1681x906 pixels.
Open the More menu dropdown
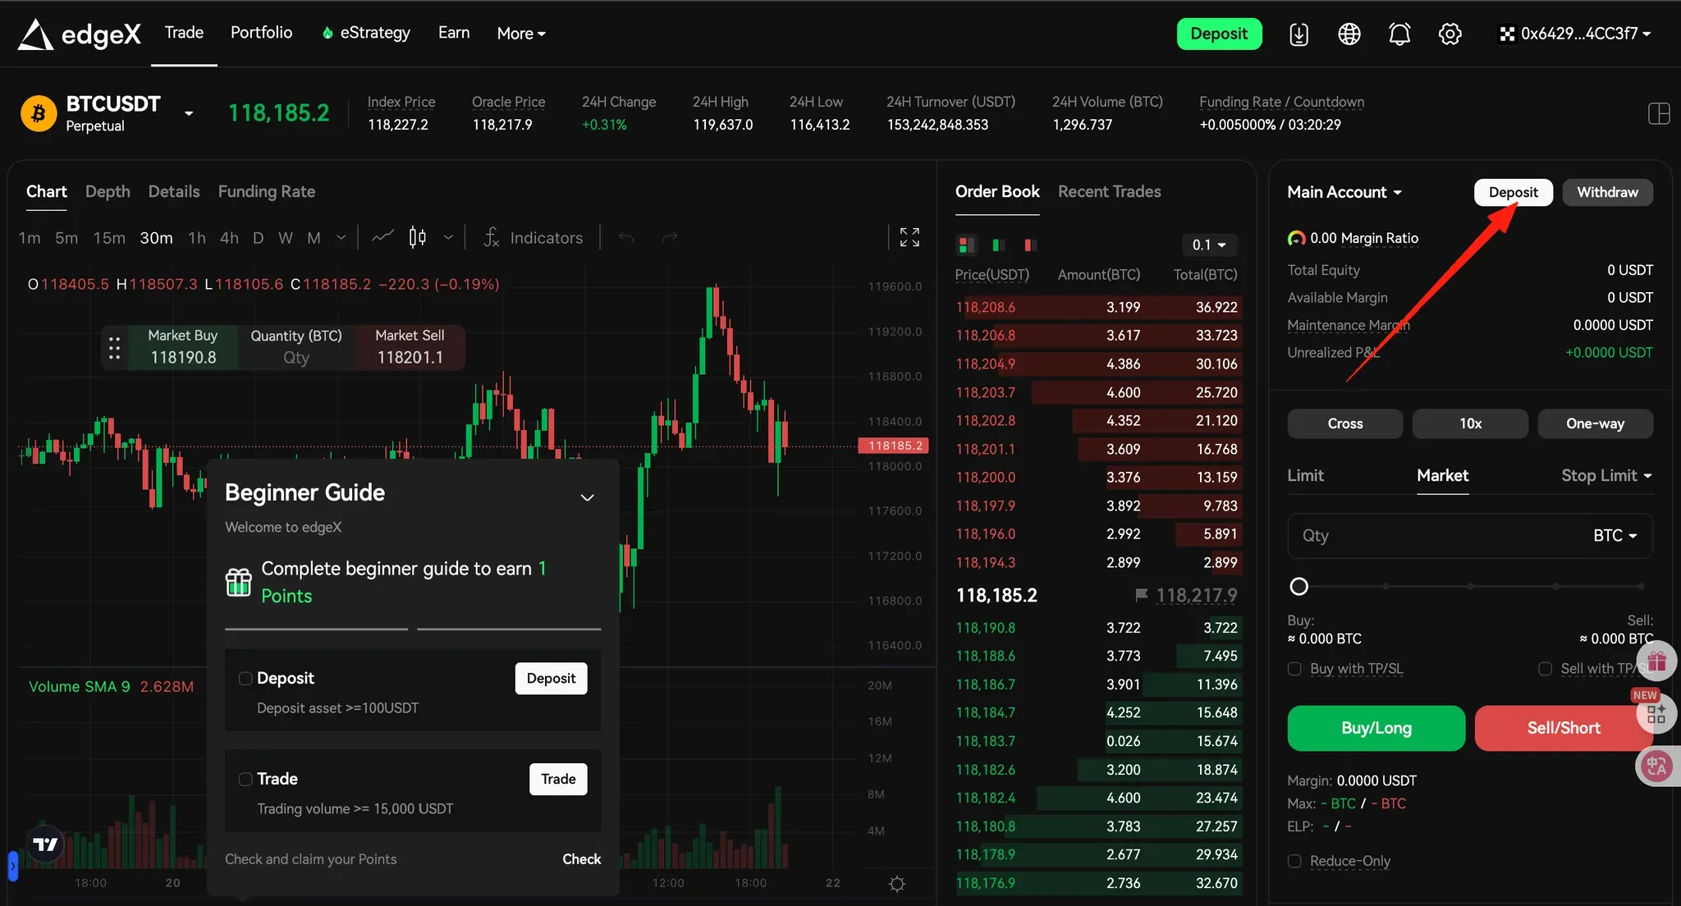tap(521, 34)
